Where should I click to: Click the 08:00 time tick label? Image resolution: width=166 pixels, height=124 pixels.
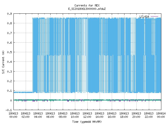(x=63, y=117)
